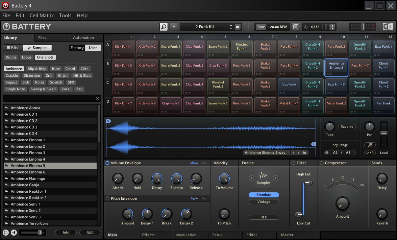Screen dimensions: 397x240
Task: Open the File menu
Action: click(6, 16)
